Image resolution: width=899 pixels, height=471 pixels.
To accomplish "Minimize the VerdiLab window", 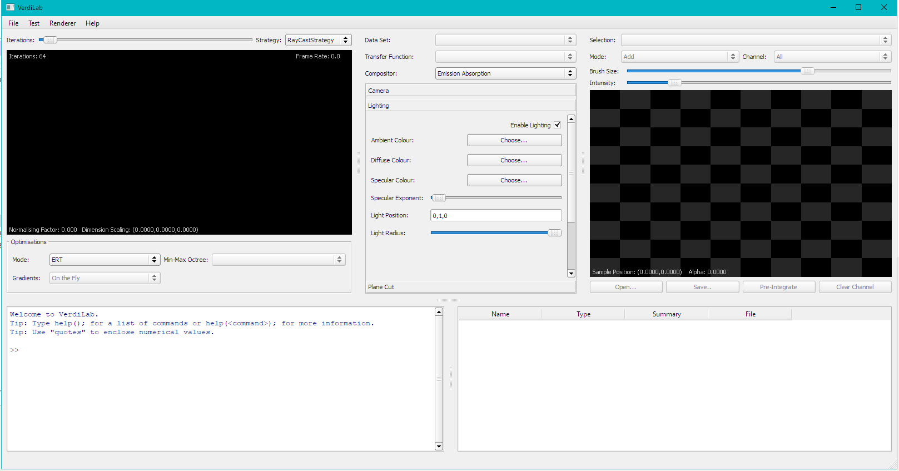I will click(x=833, y=7).
